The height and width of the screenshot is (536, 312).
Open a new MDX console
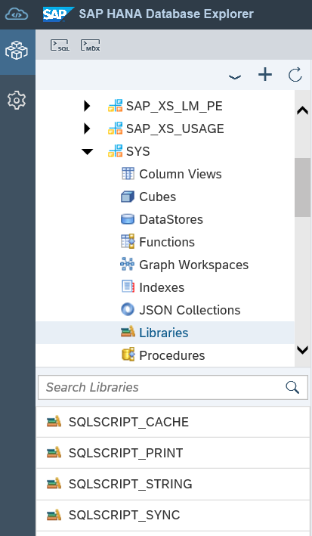[x=90, y=45]
